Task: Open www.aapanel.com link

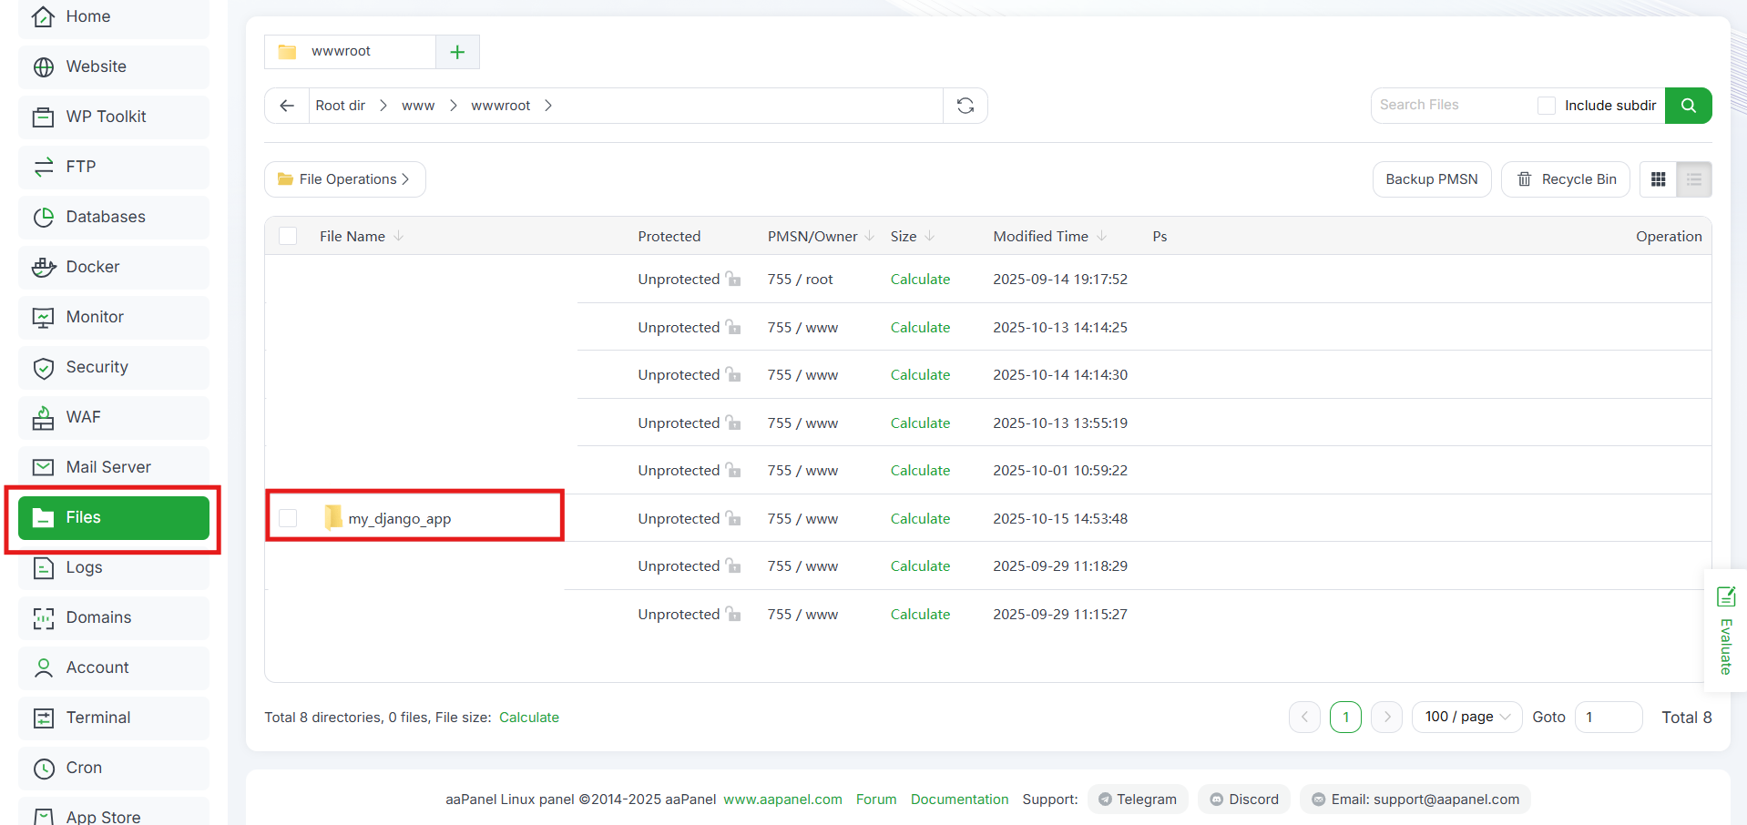Action: point(782,800)
